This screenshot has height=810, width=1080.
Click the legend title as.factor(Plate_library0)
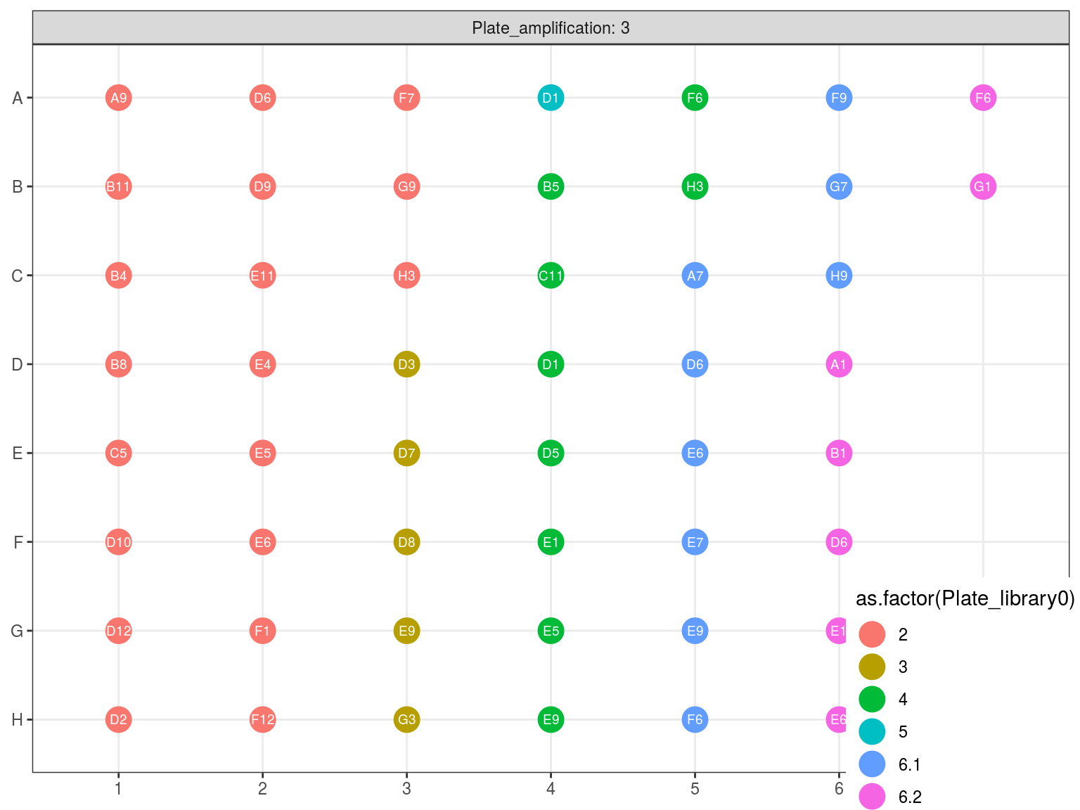[x=965, y=599]
